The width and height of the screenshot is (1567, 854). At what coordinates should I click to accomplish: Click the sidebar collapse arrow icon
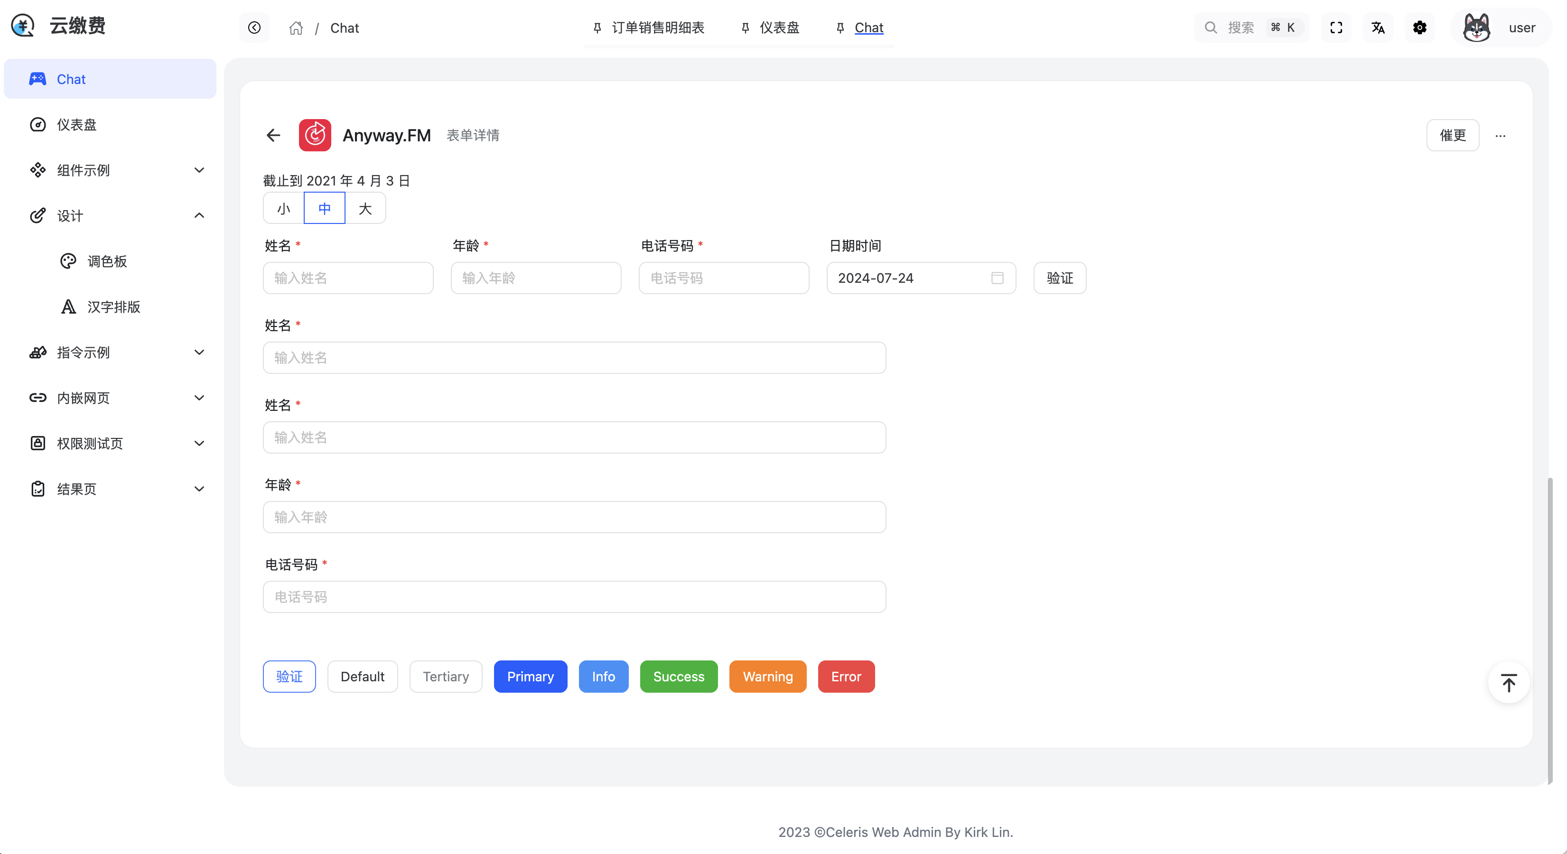(254, 28)
